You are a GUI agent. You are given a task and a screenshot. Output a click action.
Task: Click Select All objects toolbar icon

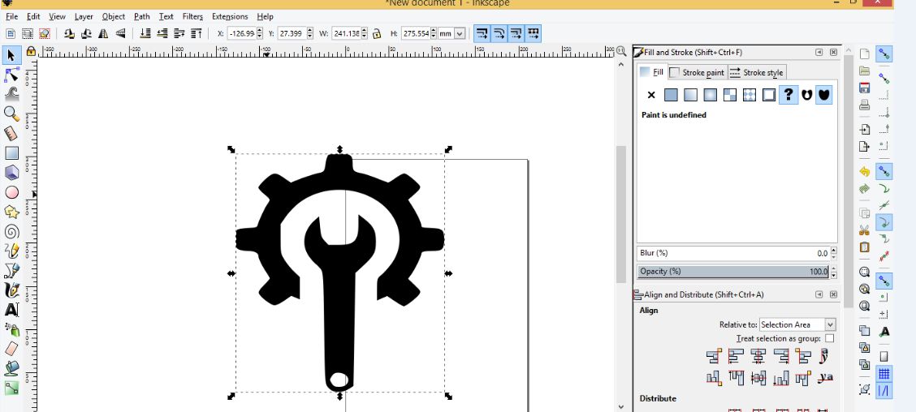click(x=11, y=33)
